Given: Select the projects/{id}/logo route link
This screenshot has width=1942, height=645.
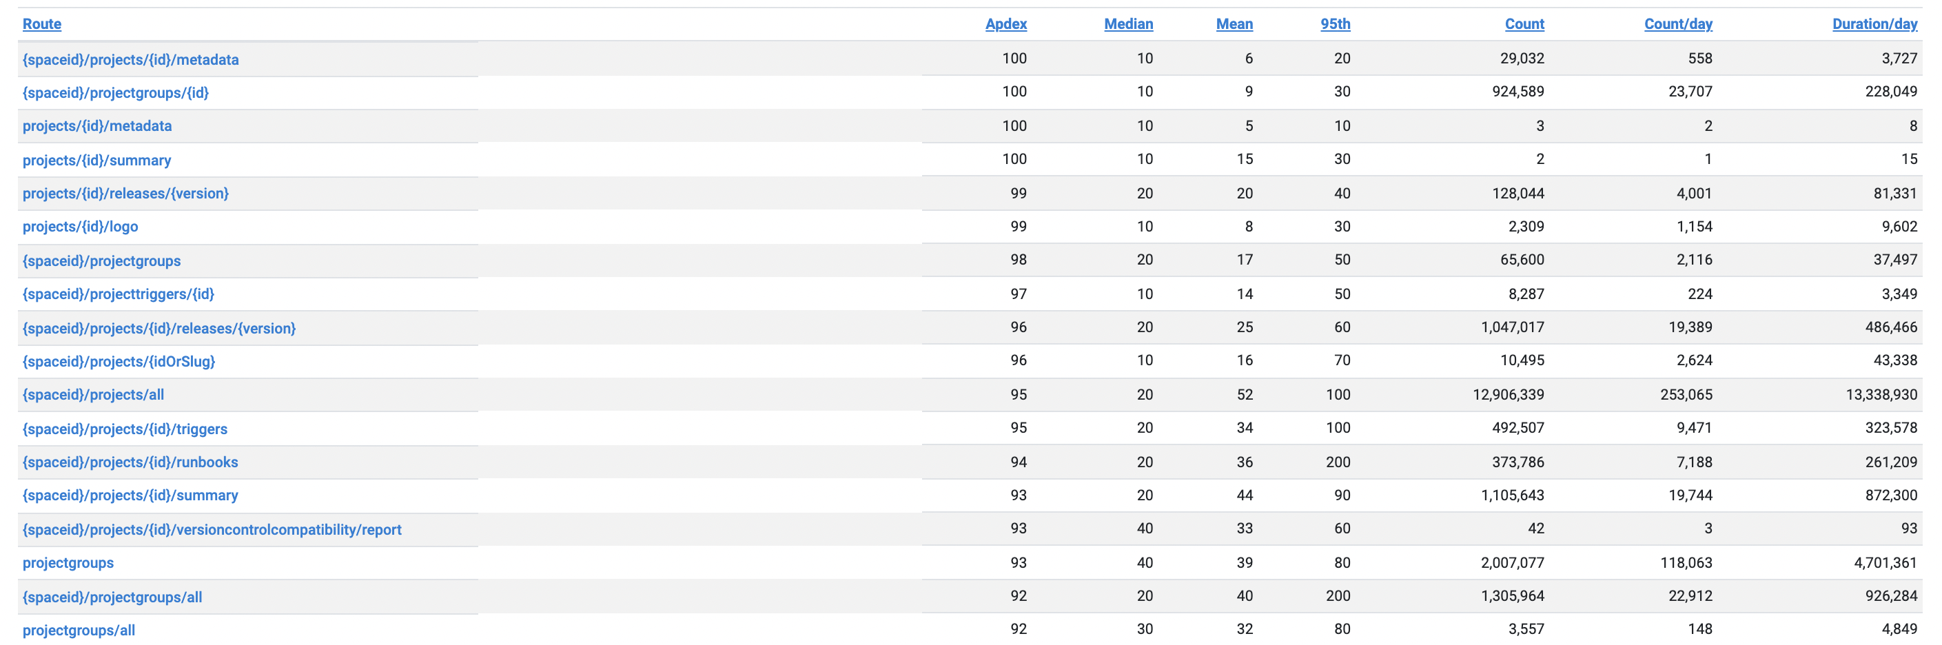Looking at the screenshot, I should [80, 227].
